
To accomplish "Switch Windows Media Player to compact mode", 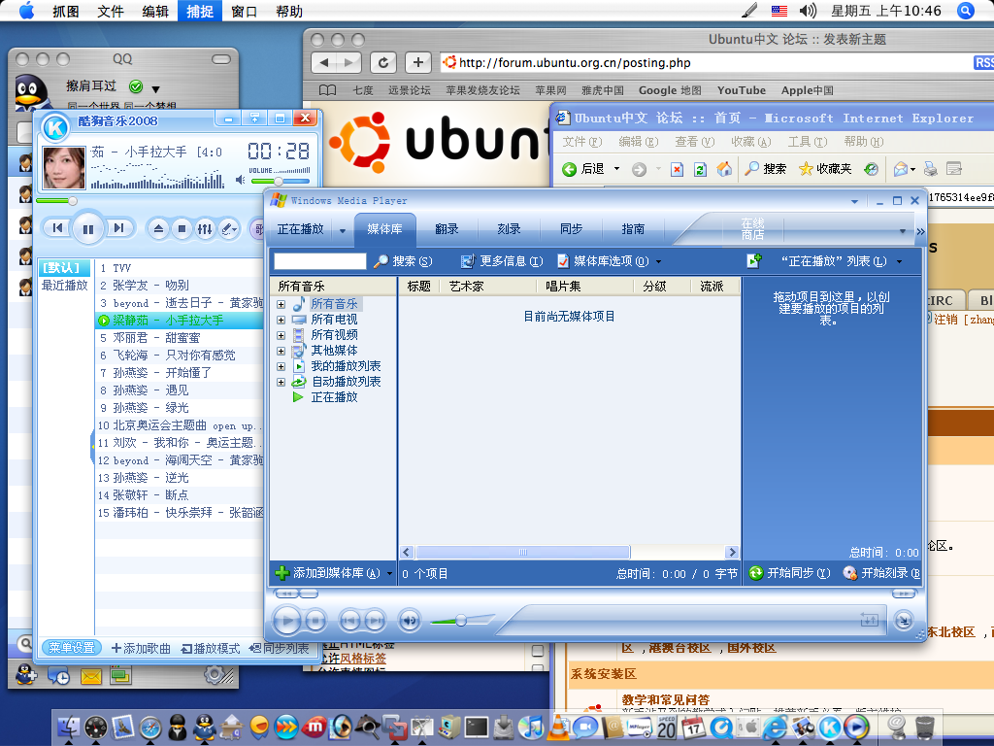I will (x=904, y=620).
